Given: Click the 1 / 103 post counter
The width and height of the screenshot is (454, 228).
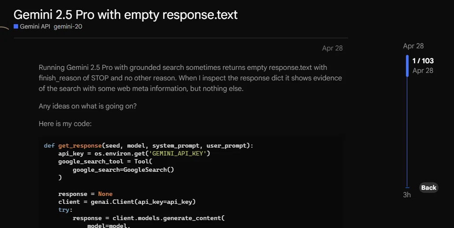Looking at the screenshot, I should (423, 61).
